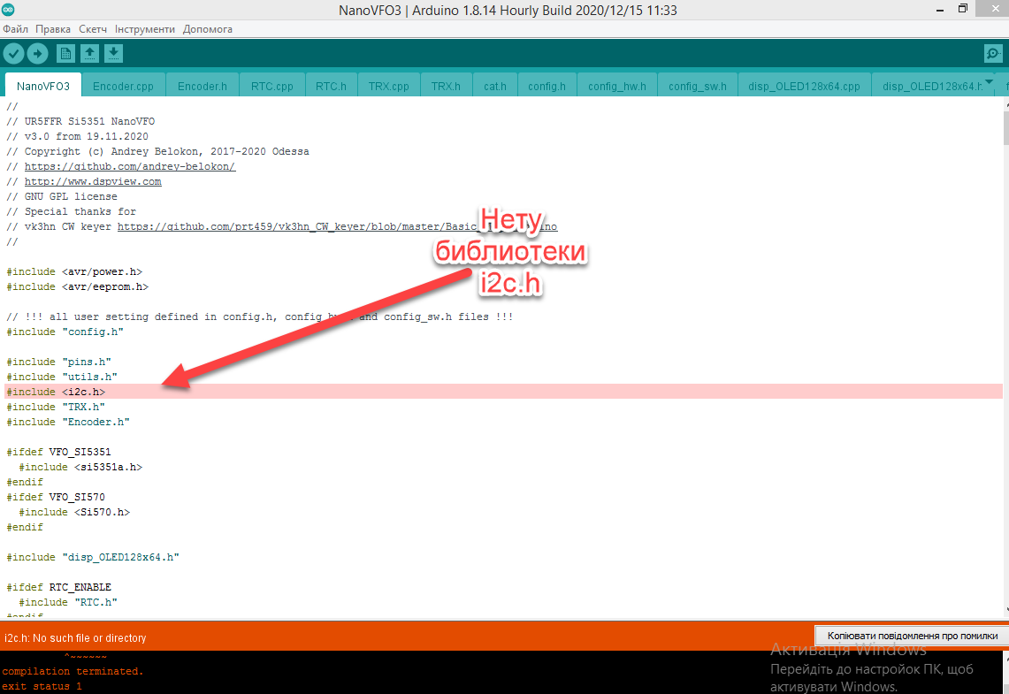Click the Arduino logo in title bar
The height and width of the screenshot is (694, 1009).
[x=9, y=11]
